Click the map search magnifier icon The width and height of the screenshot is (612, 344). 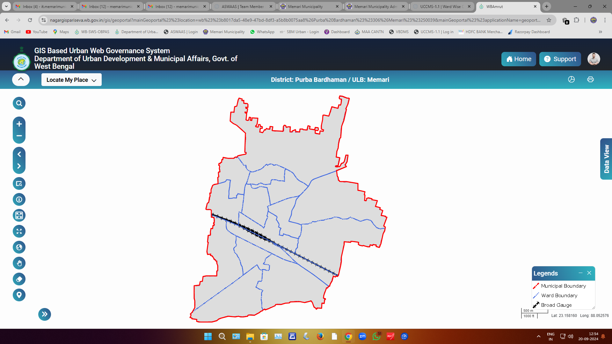(x=19, y=103)
